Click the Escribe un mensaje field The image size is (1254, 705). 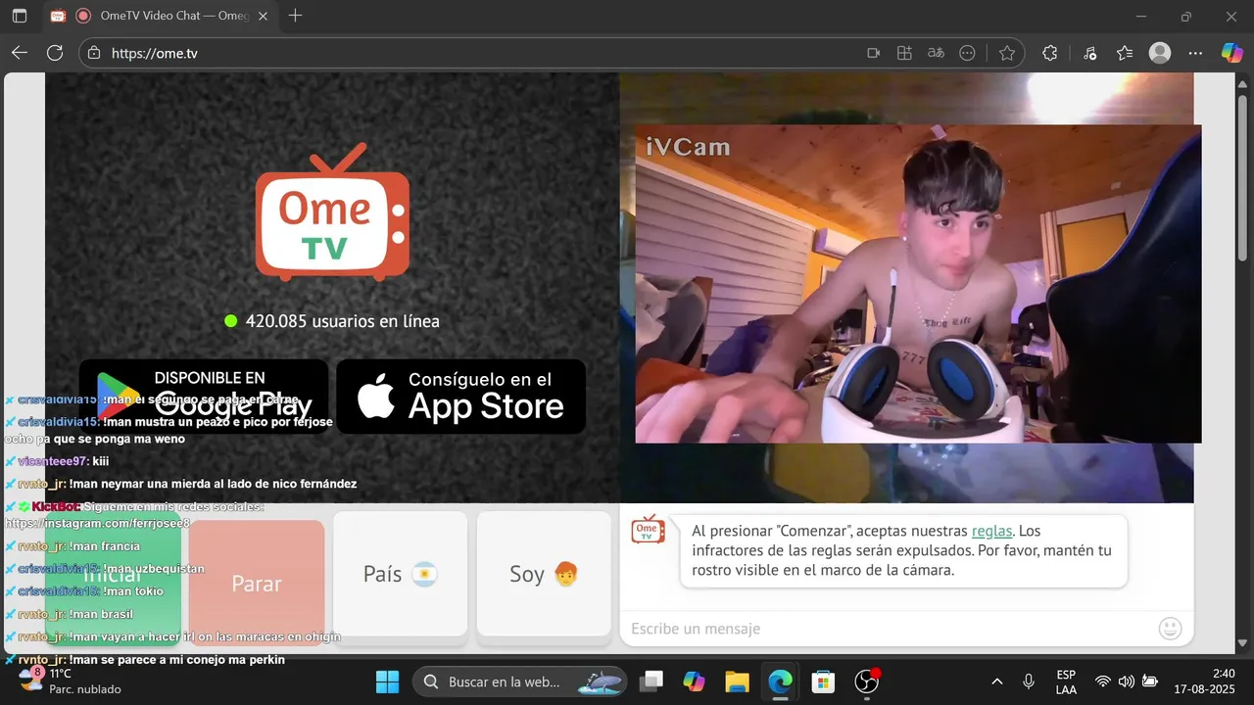coord(887,629)
